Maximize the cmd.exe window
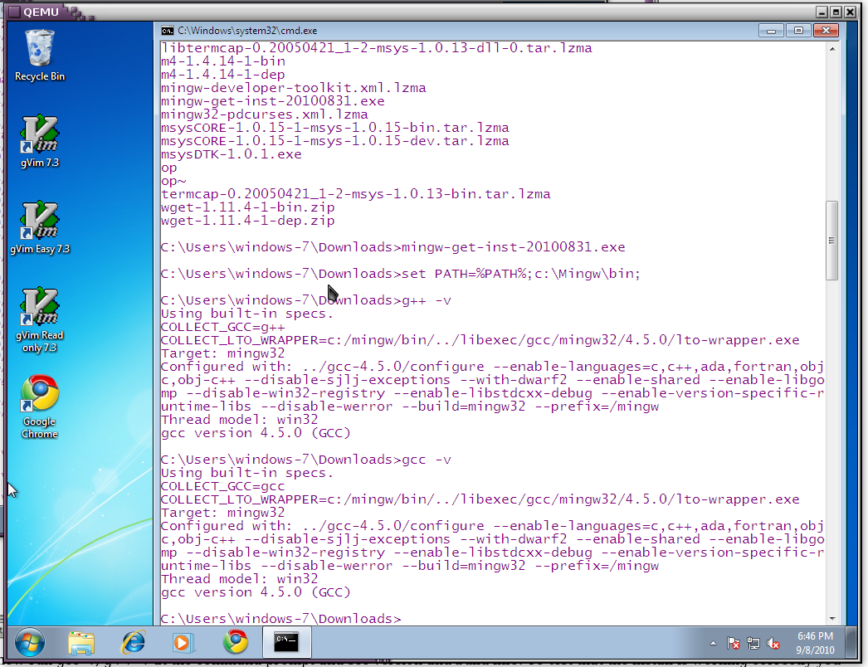This screenshot has width=868, height=667. (797, 31)
